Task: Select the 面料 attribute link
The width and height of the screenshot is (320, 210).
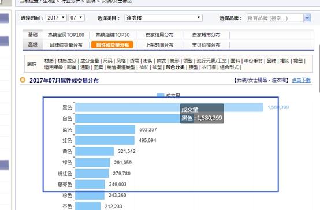Action: point(235,61)
